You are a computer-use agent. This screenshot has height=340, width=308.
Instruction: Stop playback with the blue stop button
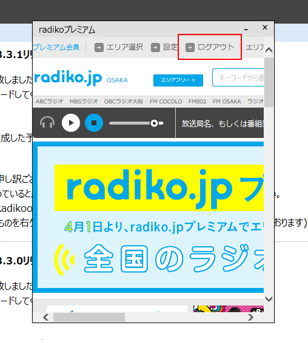(94, 123)
